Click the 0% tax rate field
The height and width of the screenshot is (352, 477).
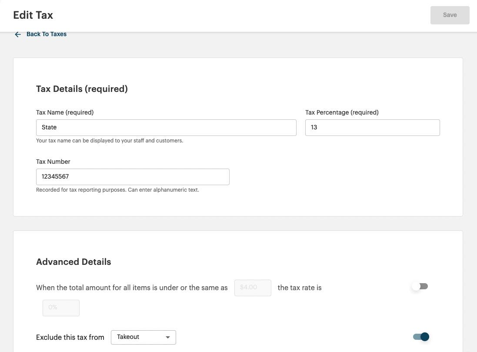click(x=61, y=308)
